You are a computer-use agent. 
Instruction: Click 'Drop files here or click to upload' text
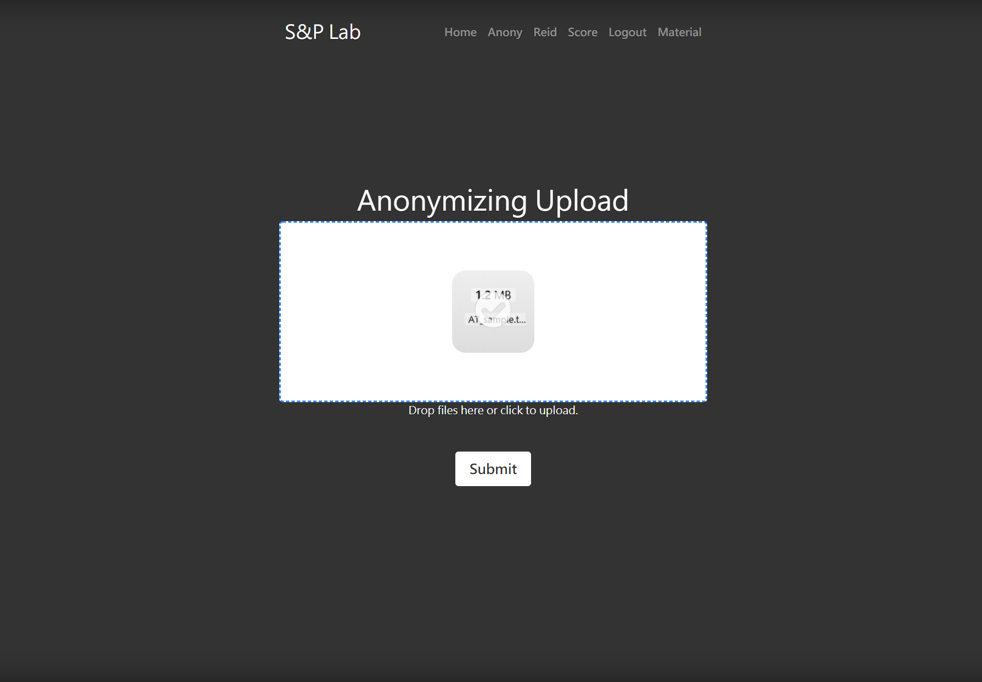tap(493, 410)
